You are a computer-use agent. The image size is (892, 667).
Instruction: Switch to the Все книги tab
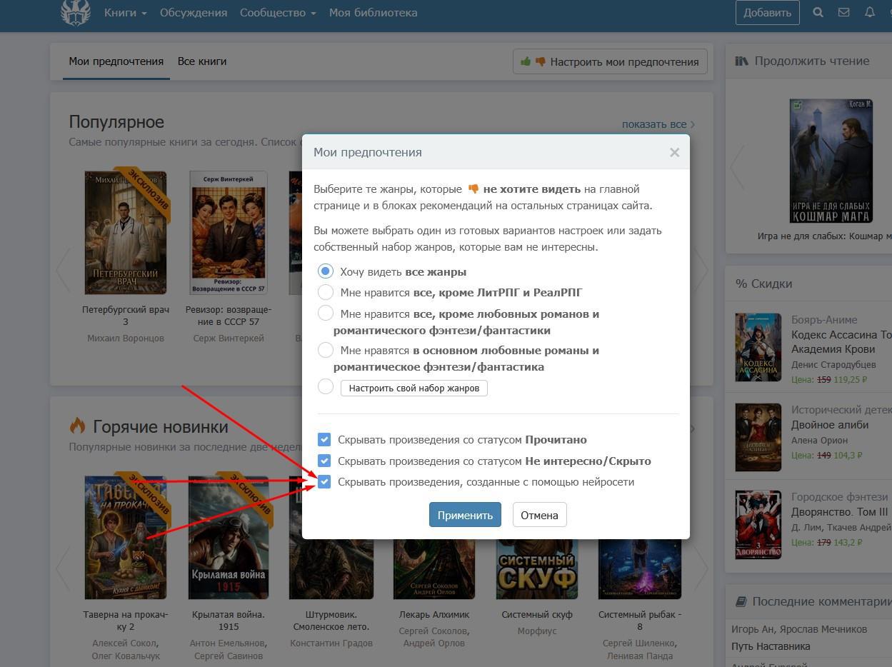pos(202,61)
